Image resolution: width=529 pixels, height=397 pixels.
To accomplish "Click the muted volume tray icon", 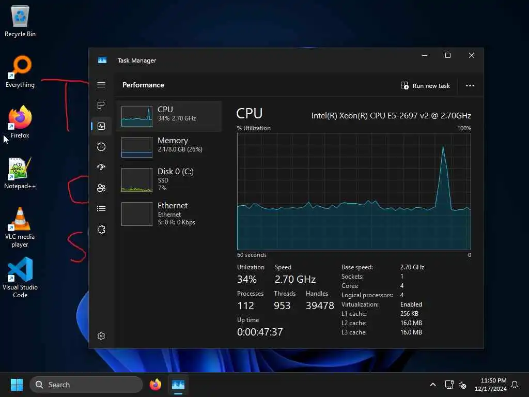I will (462, 385).
